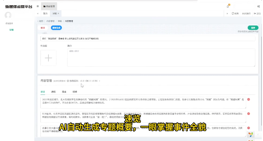Click the cover image upload plus box
The height and width of the screenshot is (141, 263).
click(48, 58)
